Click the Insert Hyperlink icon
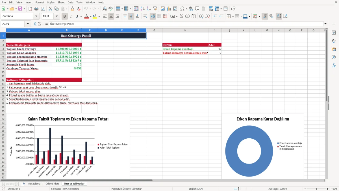The width and height of the screenshot is (339, 191). [191, 9]
